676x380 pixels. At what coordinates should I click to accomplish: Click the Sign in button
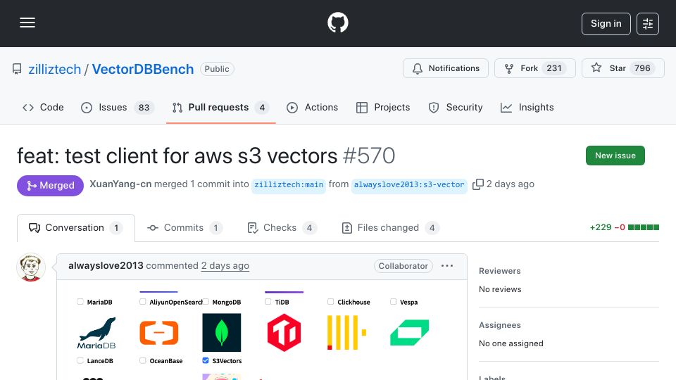(606, 24)
